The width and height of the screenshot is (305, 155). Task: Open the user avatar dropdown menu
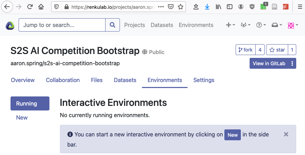[293, 25]
